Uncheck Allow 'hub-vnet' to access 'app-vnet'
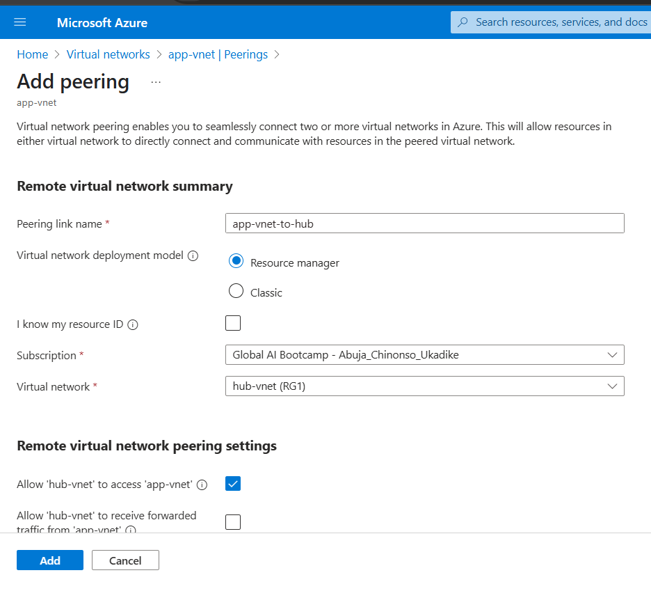This screenshot has height=598, width=651. pyautogui.click(x=233, y=483)
